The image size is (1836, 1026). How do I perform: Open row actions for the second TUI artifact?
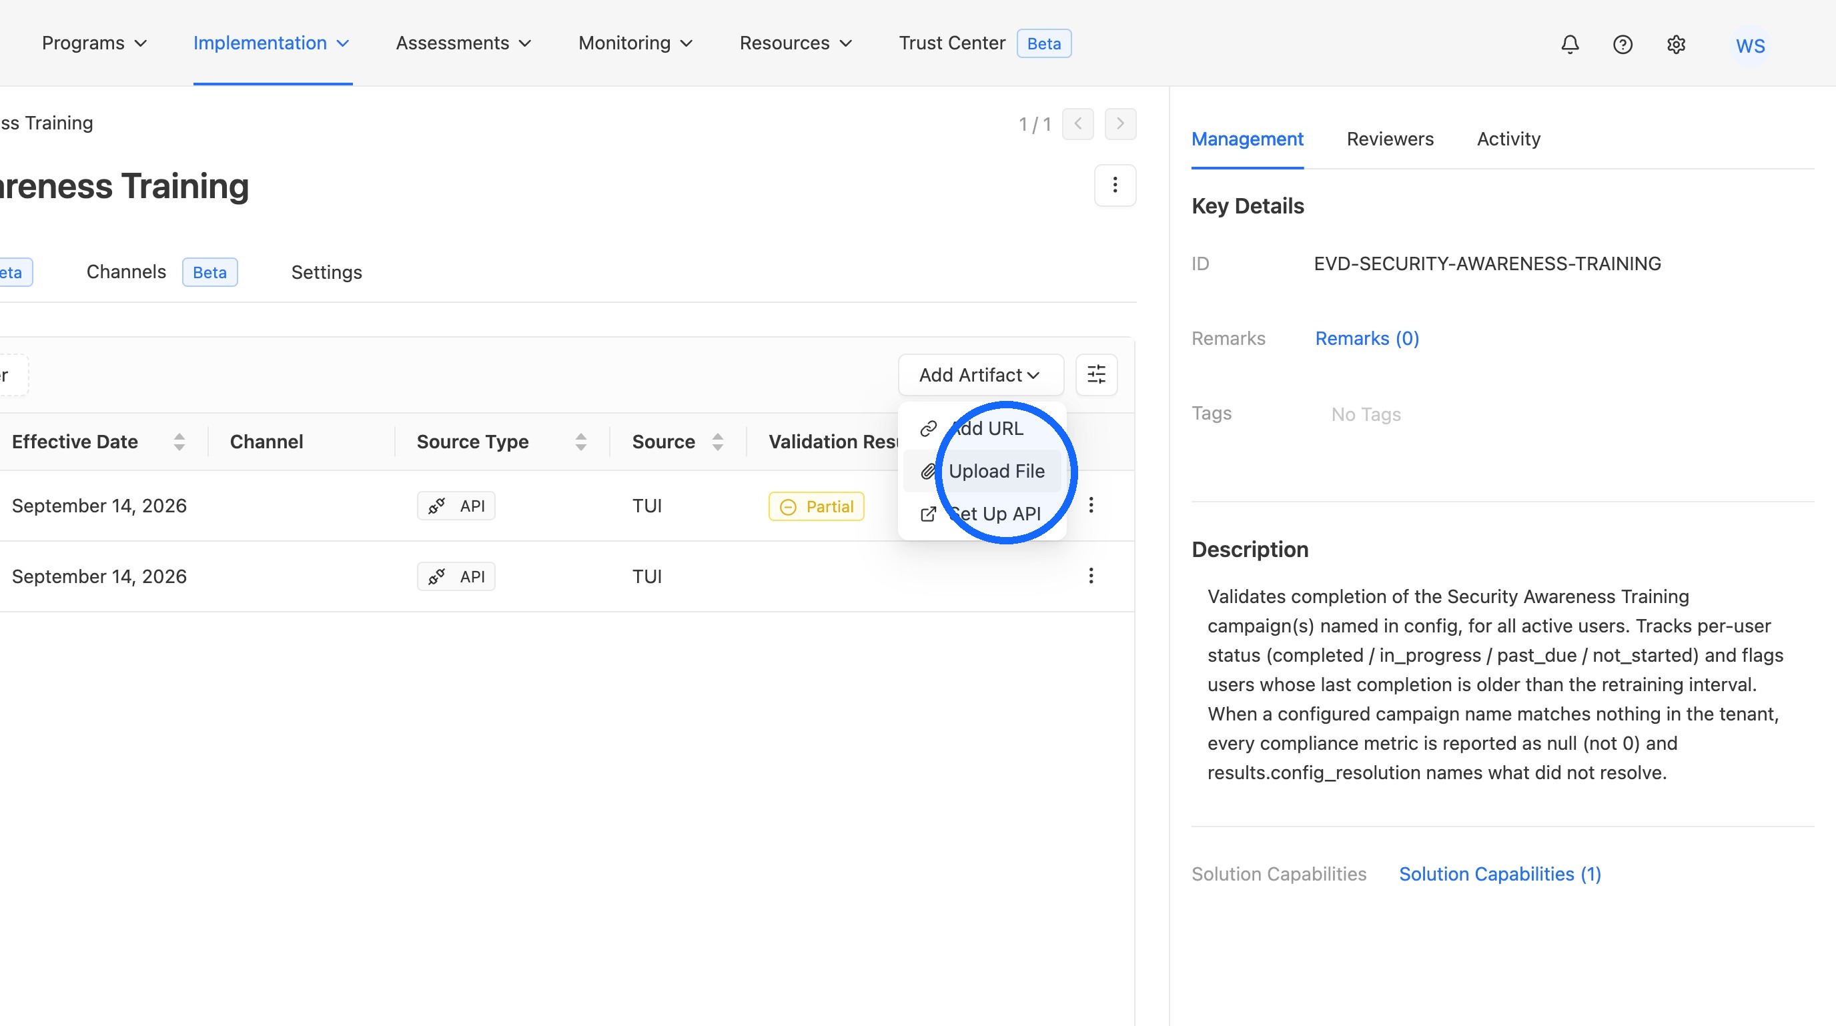[x=1091, y=576]
